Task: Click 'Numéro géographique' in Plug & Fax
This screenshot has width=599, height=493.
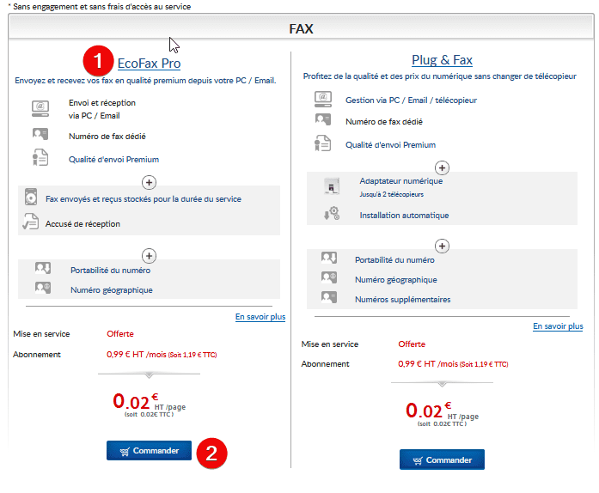Action: click(396, 280)
